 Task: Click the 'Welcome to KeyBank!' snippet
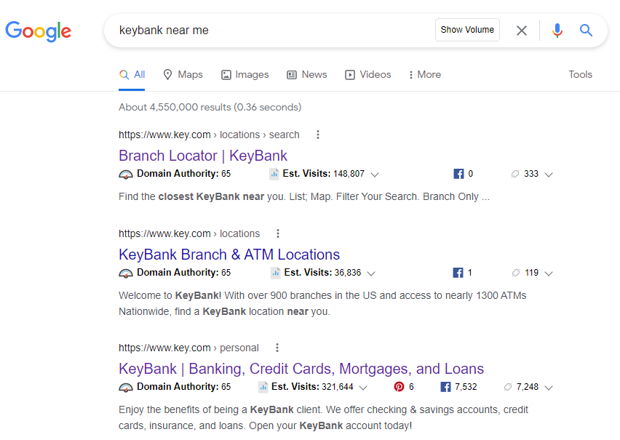(x=322, y=303)
